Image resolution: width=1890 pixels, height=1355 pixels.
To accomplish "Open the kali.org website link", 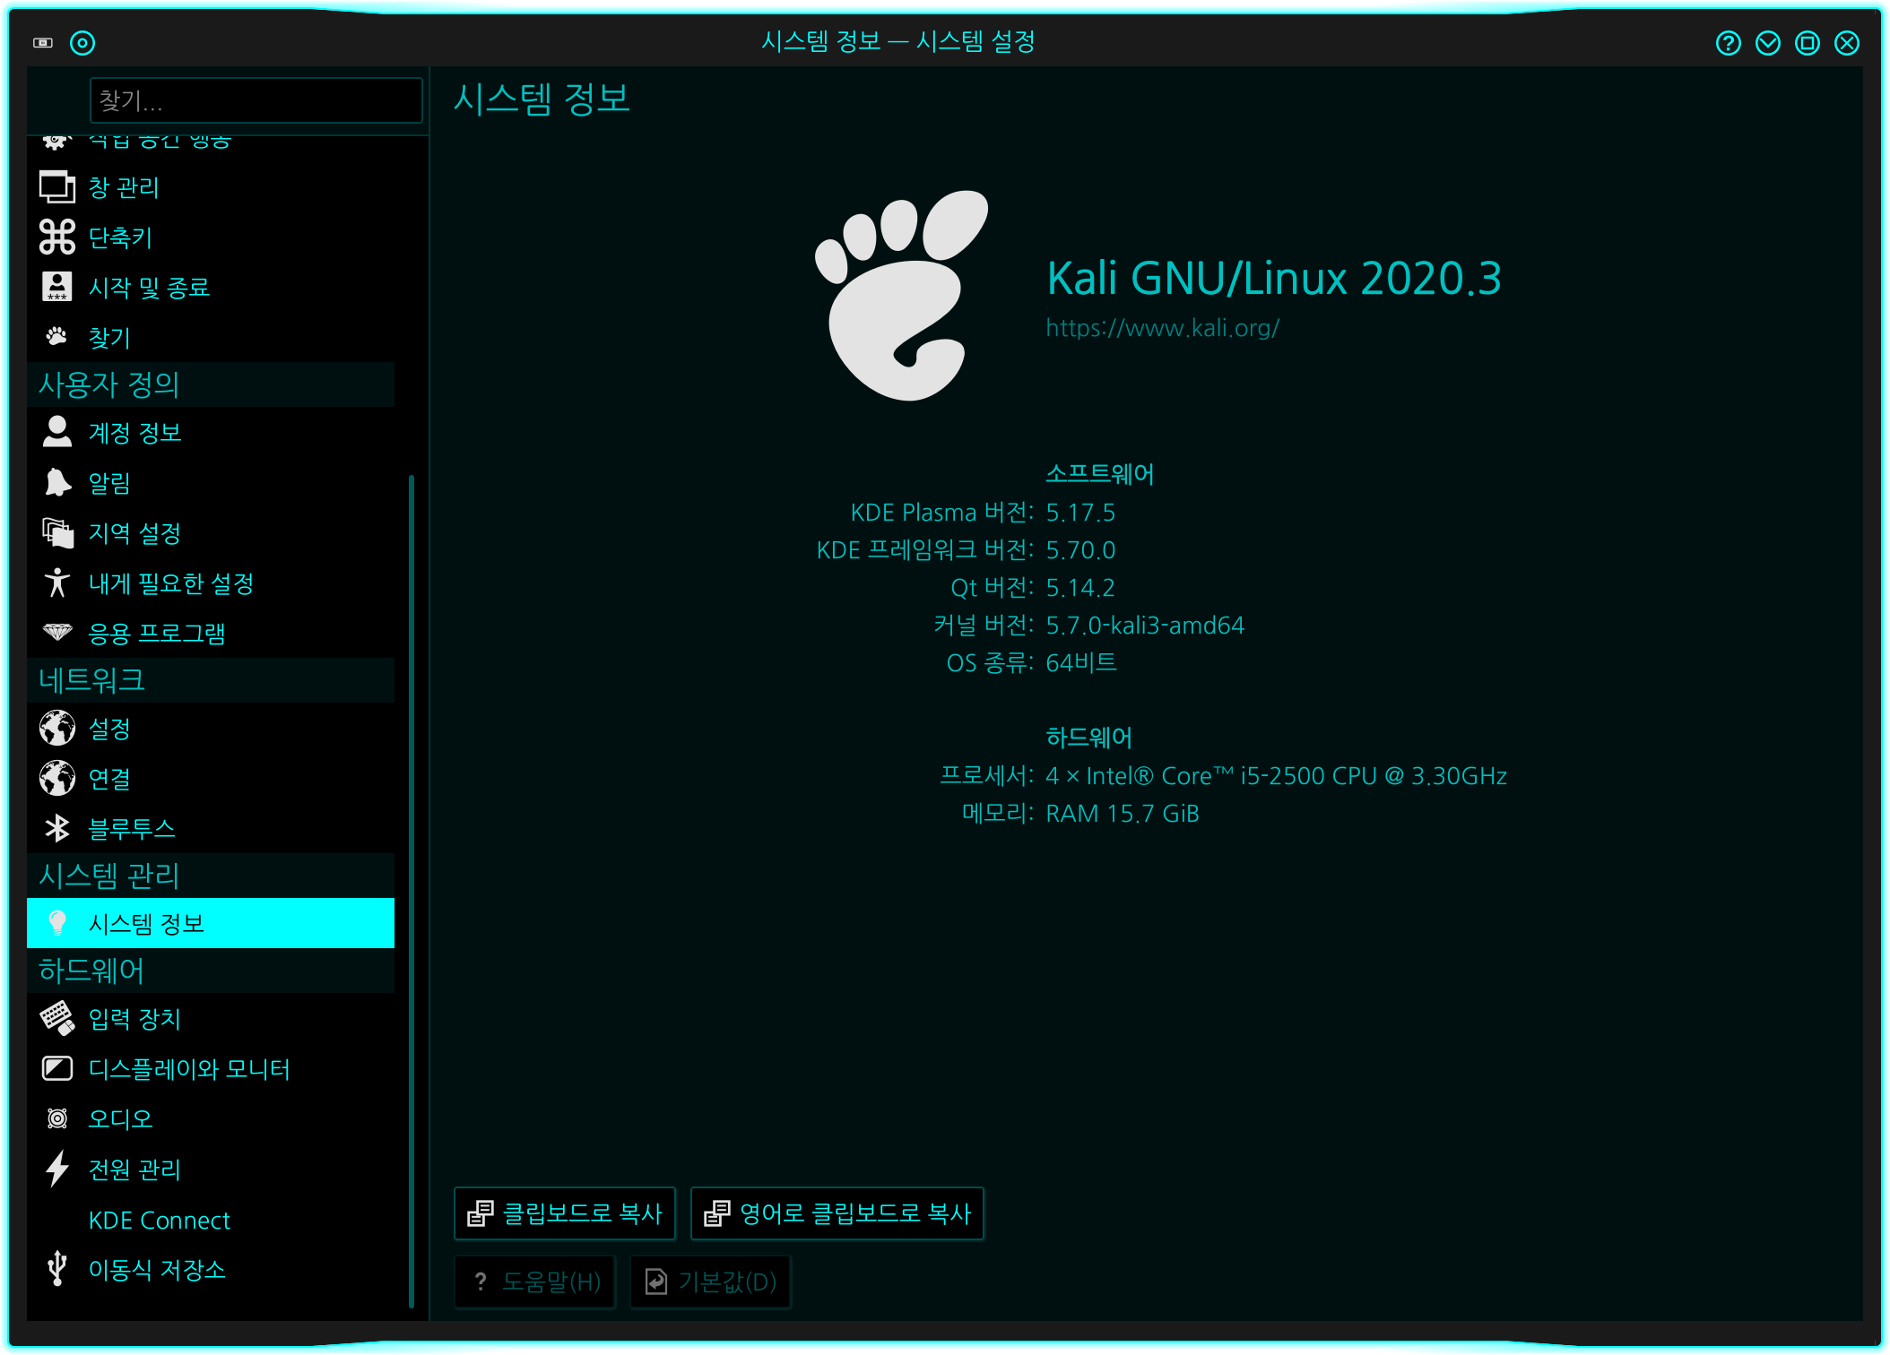I will pos(1162,328).
